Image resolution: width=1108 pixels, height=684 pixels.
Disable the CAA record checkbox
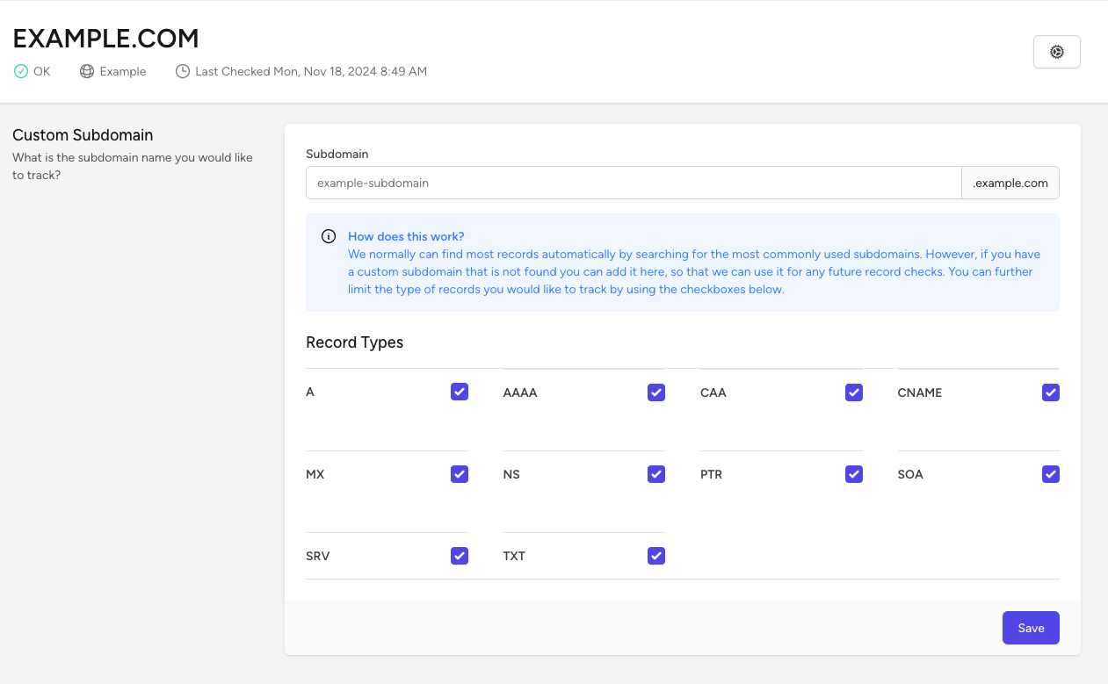pyautogui.click(x=854, y=392)
